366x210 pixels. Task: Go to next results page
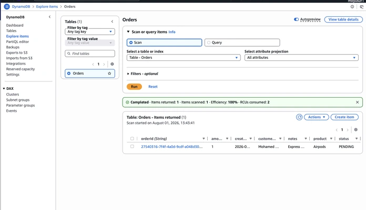coord(348,130)
